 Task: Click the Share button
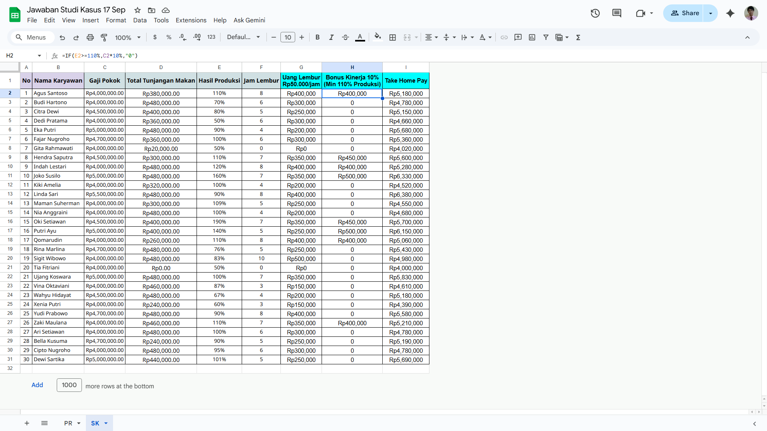[684, 13]
